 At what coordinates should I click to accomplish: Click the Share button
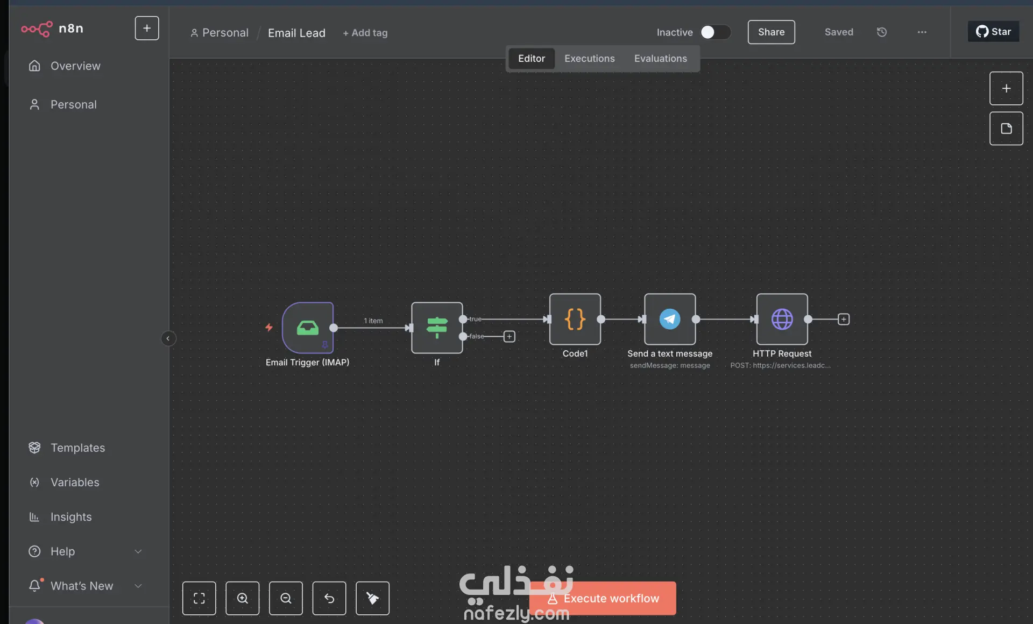click(770, 32)
